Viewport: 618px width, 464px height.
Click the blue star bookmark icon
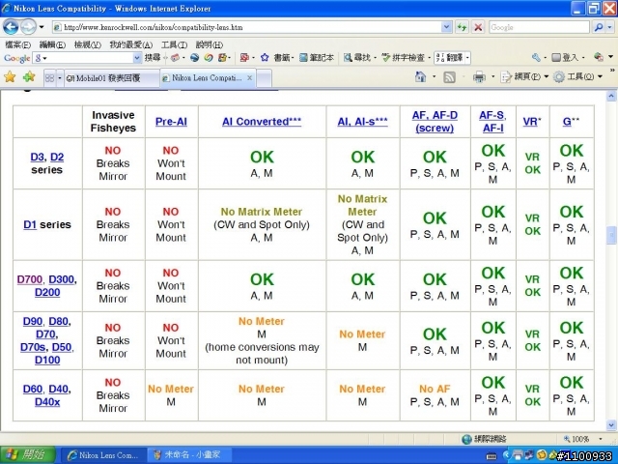point(265,58)
